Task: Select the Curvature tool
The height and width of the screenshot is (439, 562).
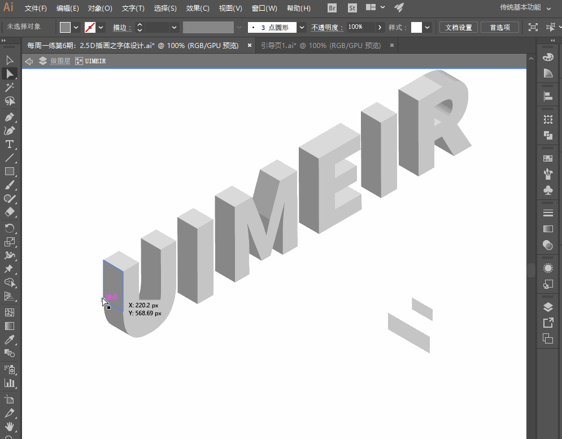Action: click(x=10, y=131)
